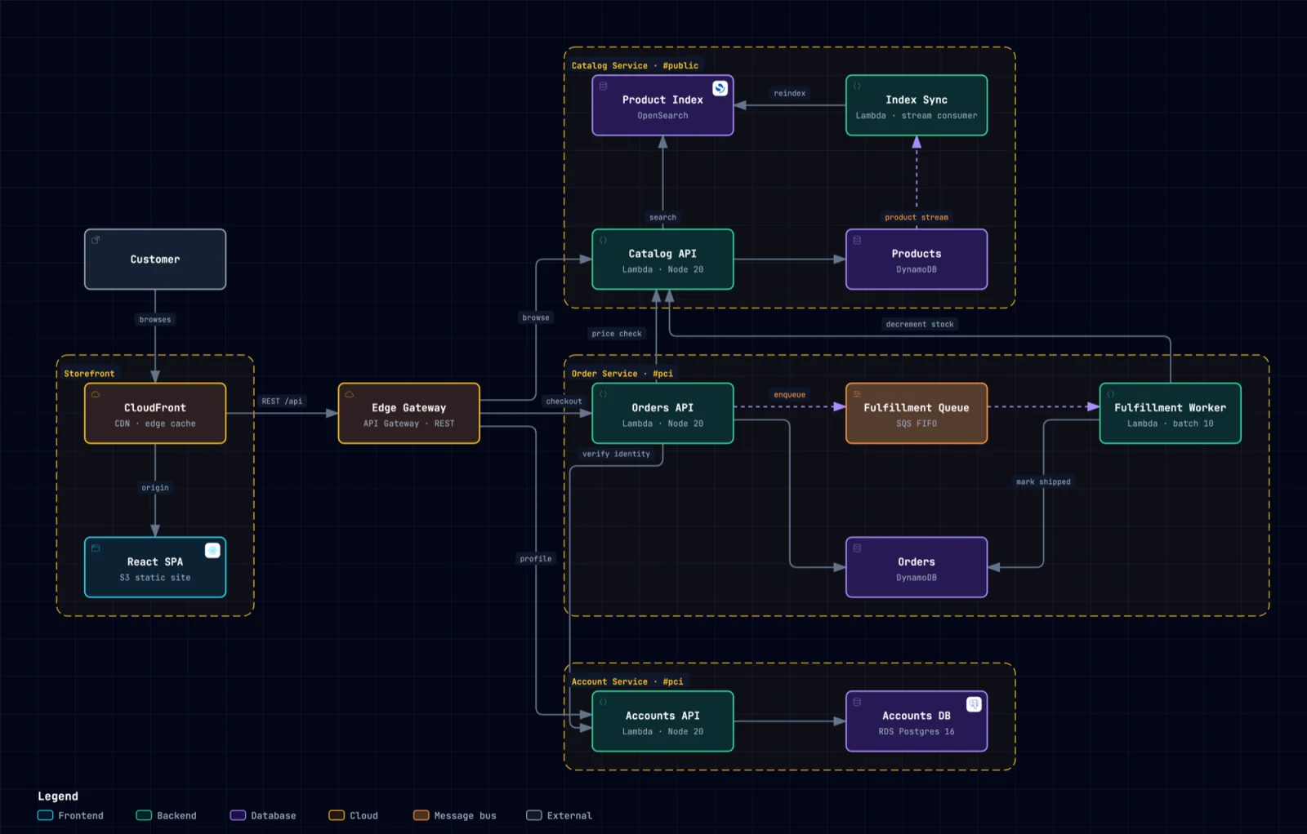1307x834 pixels.
Task: Click the 'enqueue' edge label
Action: pos(790,395)
